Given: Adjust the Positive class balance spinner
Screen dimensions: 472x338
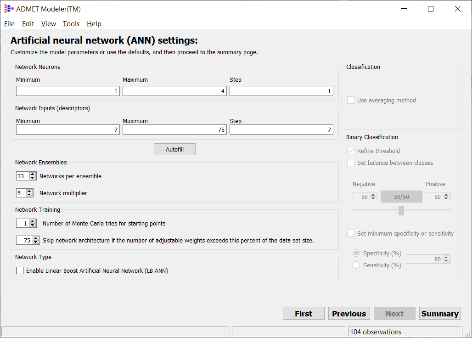Looking at the screenshot, I should coord(438,197).
